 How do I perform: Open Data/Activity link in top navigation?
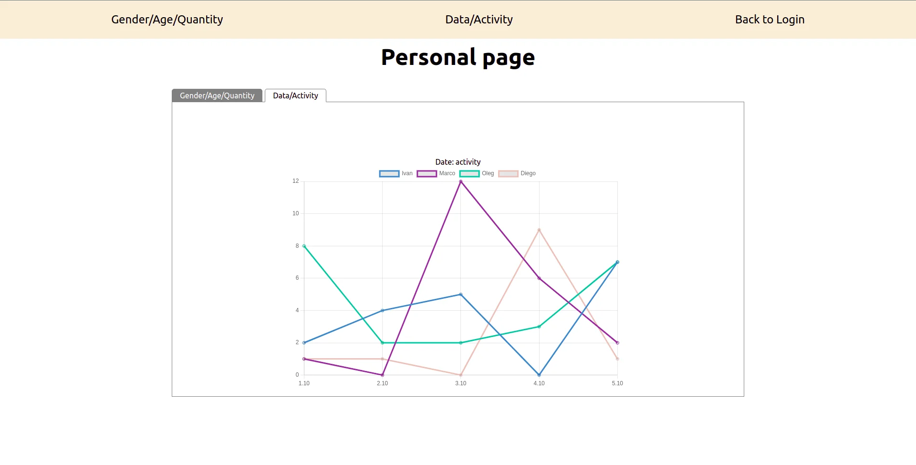(x=479, y=20)
